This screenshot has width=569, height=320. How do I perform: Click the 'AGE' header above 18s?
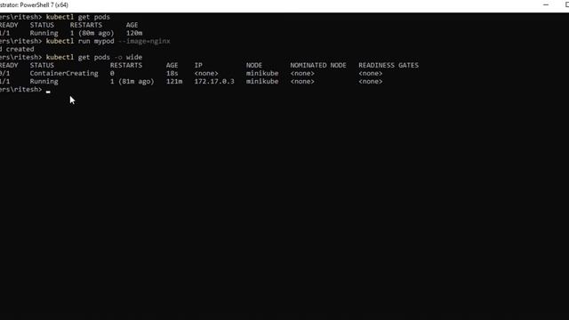pyautogui.click(x=172, y=65)
